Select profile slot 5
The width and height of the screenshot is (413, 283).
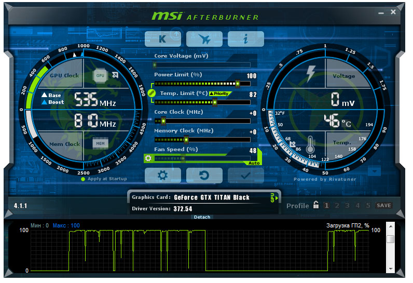pyautogui.click(x=368, y=206)
